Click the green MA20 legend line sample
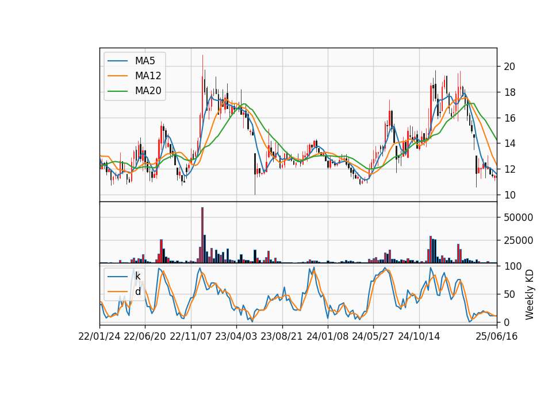This screenshot has height=396, width=552. coord(118,91)
